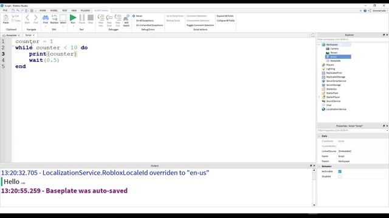This screenshot has width=389, height=218.
Task: Click the Cut button in Clipboard
Action: point(16,16)
